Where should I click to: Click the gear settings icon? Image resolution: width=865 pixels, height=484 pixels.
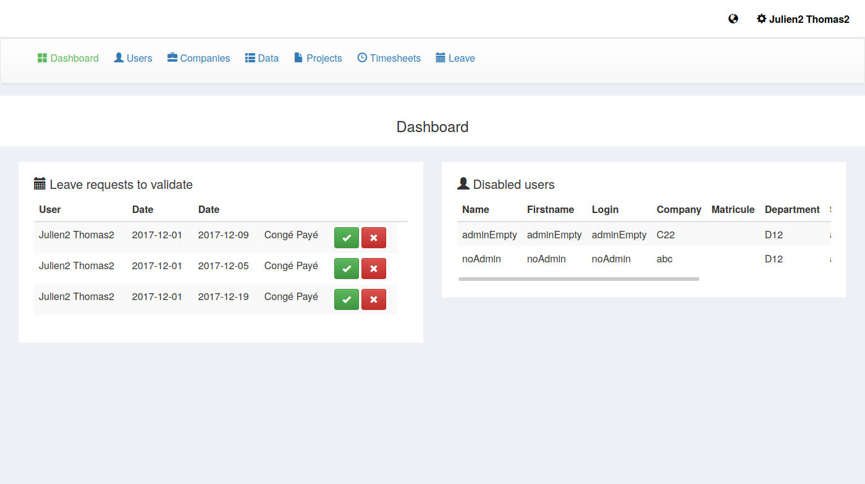761,19
